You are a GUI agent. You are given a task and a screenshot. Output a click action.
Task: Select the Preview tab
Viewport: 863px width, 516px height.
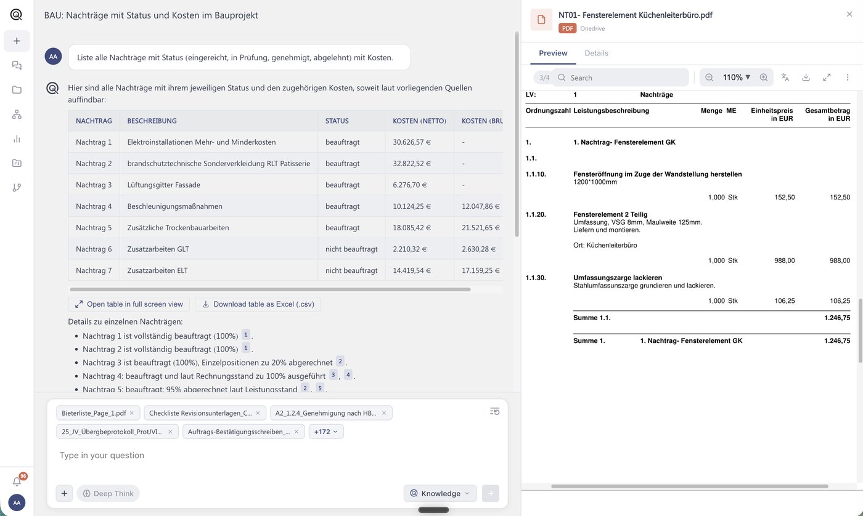[x=553, y=53]
